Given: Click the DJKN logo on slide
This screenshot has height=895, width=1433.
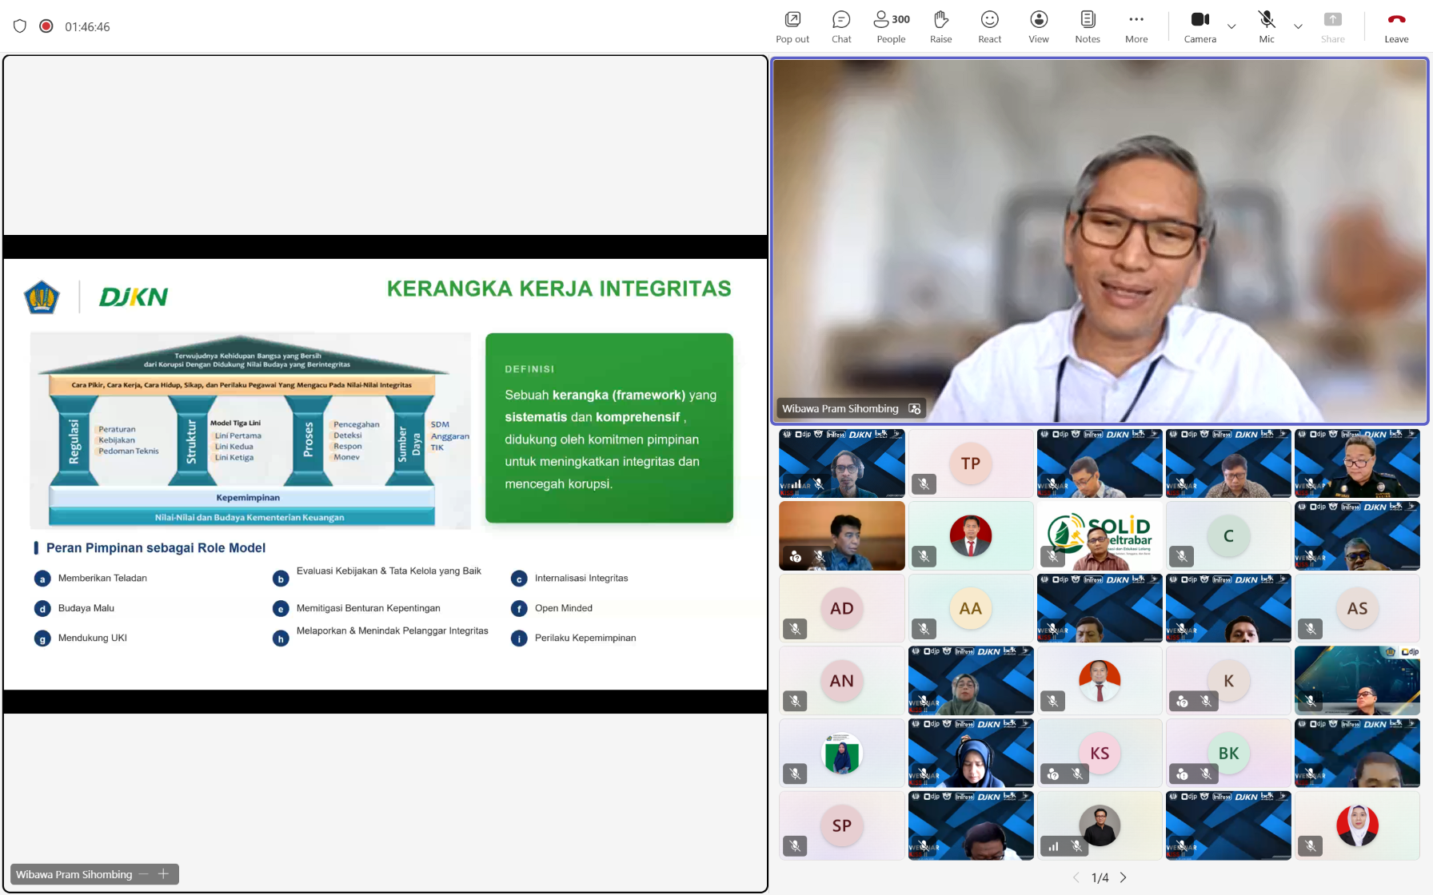Looking at the screenshot, I should pyautogui.click(x=133, y=297).
